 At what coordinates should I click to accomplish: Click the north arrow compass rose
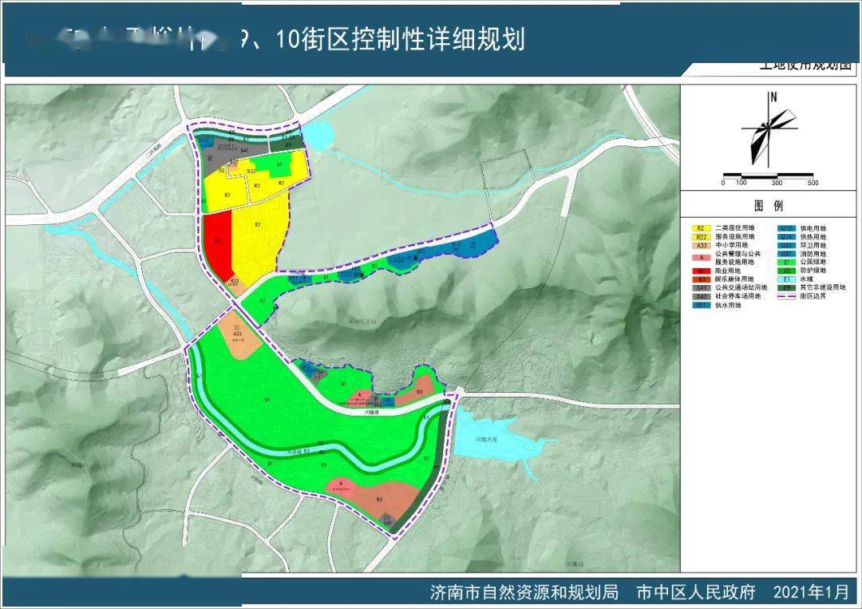point(770,127)
